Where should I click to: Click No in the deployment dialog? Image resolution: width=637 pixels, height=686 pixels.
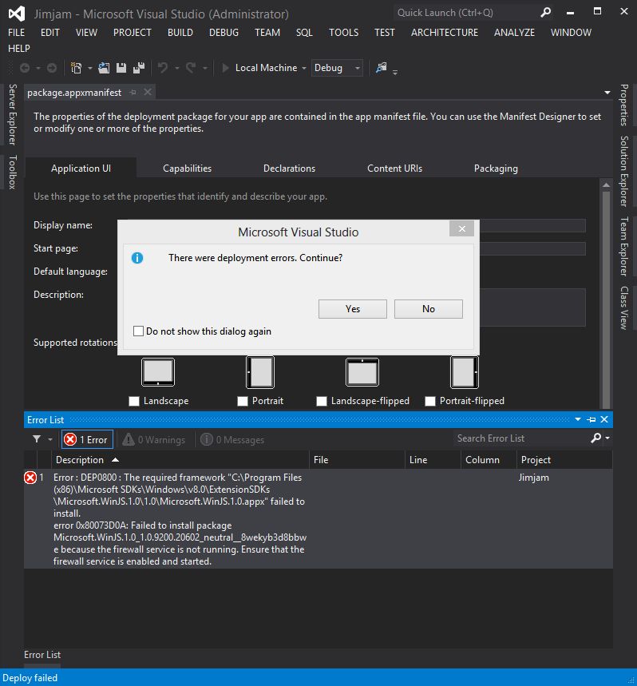(x=429, y=309)
